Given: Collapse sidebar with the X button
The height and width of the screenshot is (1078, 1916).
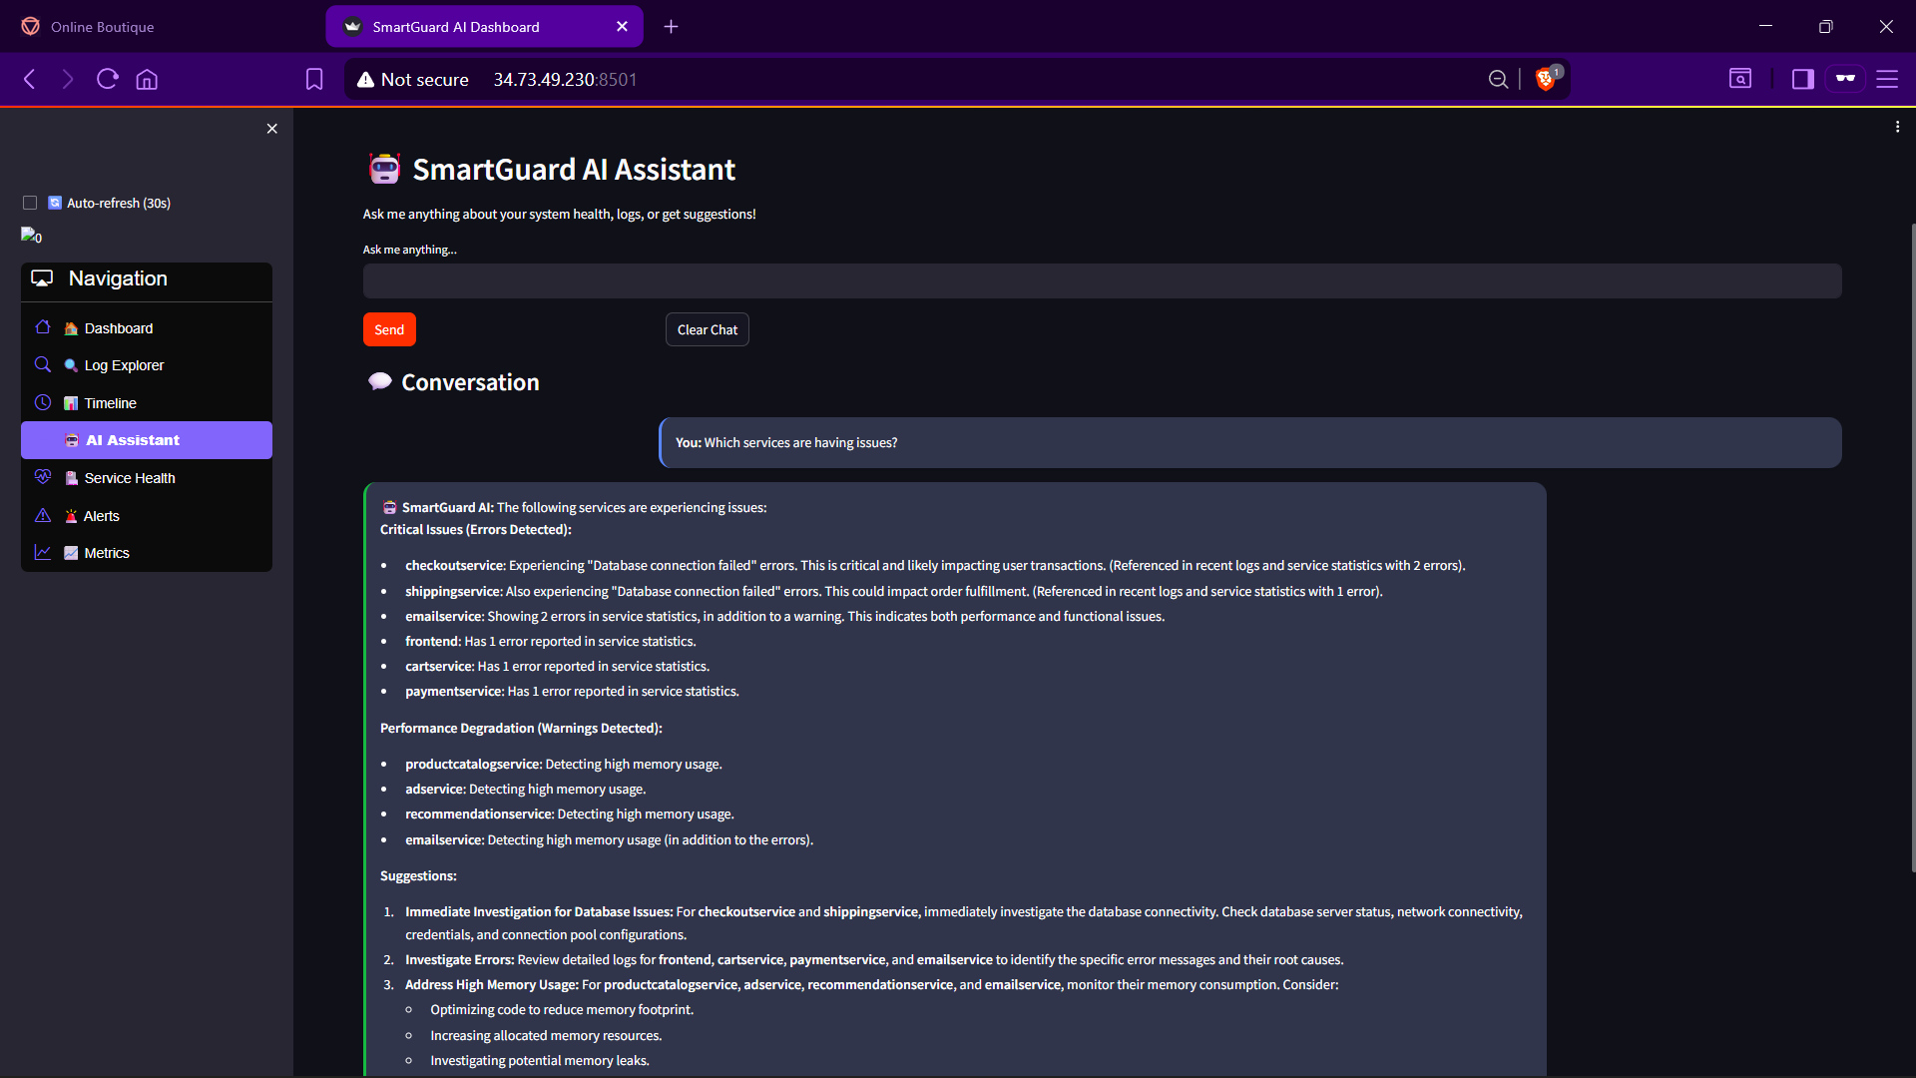Looking at the screenshot, I should click(x=271, y=129).
